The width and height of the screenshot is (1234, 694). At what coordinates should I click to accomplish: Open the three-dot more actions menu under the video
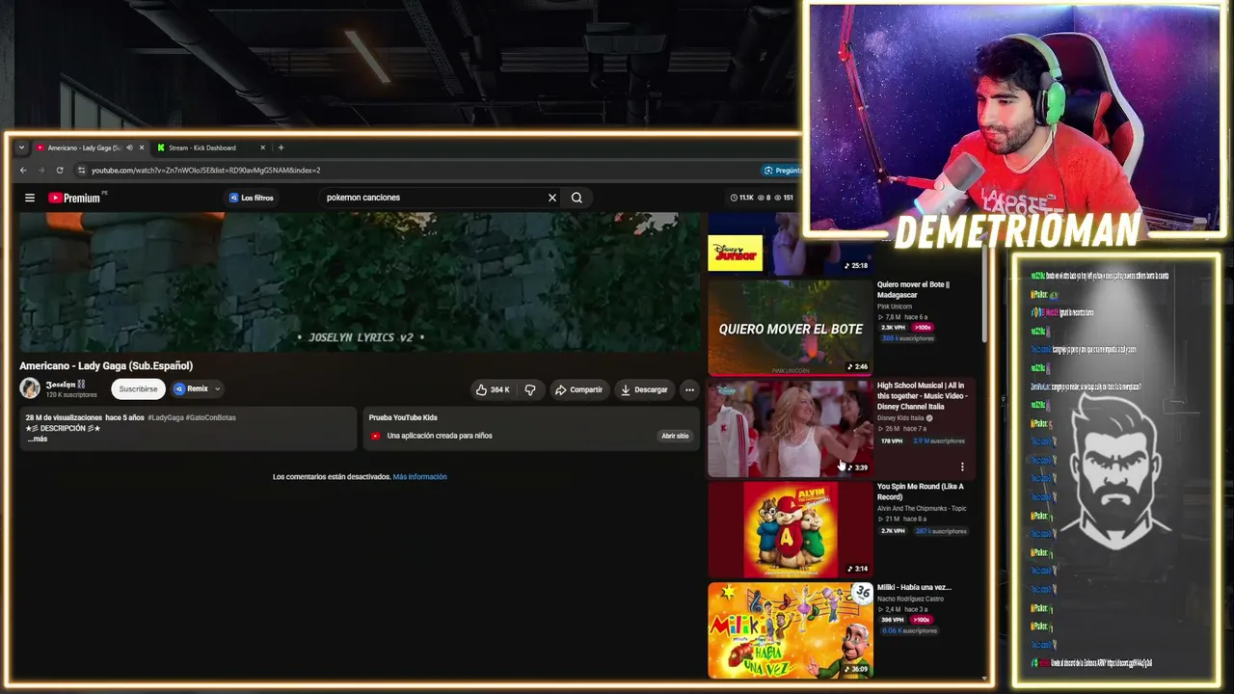pos(689,389)
